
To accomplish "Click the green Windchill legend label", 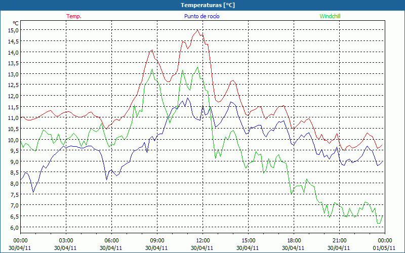I will pyautogui.click(x=330, y=16).
